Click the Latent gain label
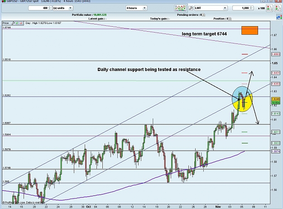Image resolution: width=283 pixels, height=209 pixels. [x=97, y=19]
